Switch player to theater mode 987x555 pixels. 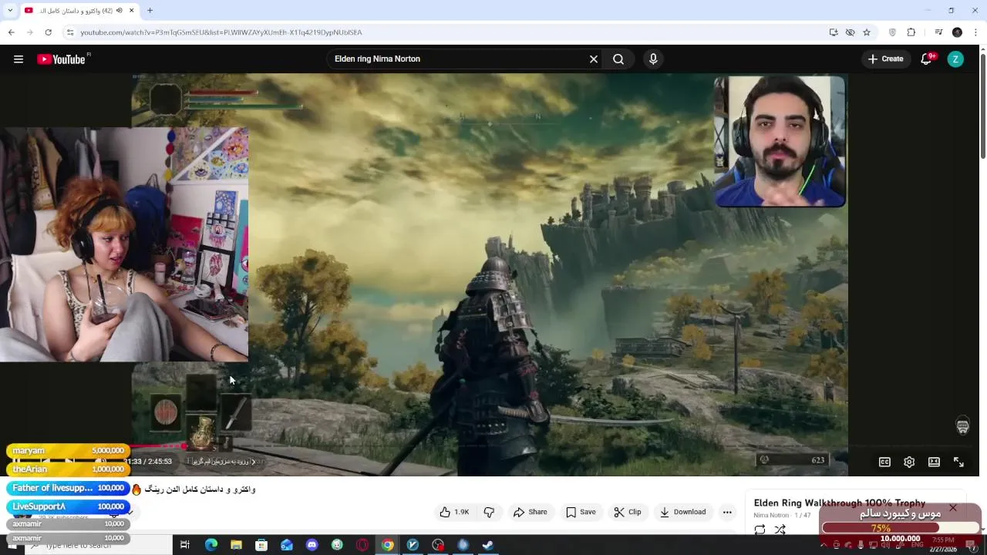pyautogui.click(x=934, y=462)
